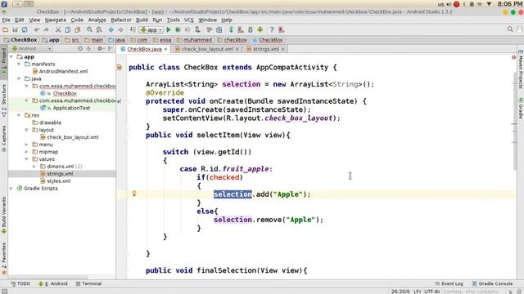Toggle the Favorites side panel
Screen dimensions: 524x294
(3, 258)
